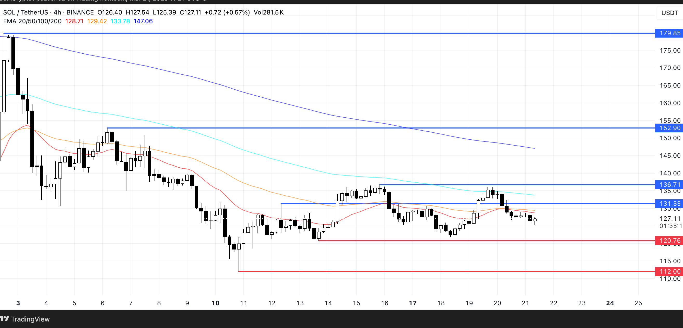Click the EMA 100 value 133.78
The image size is (683, 328).
120,21
